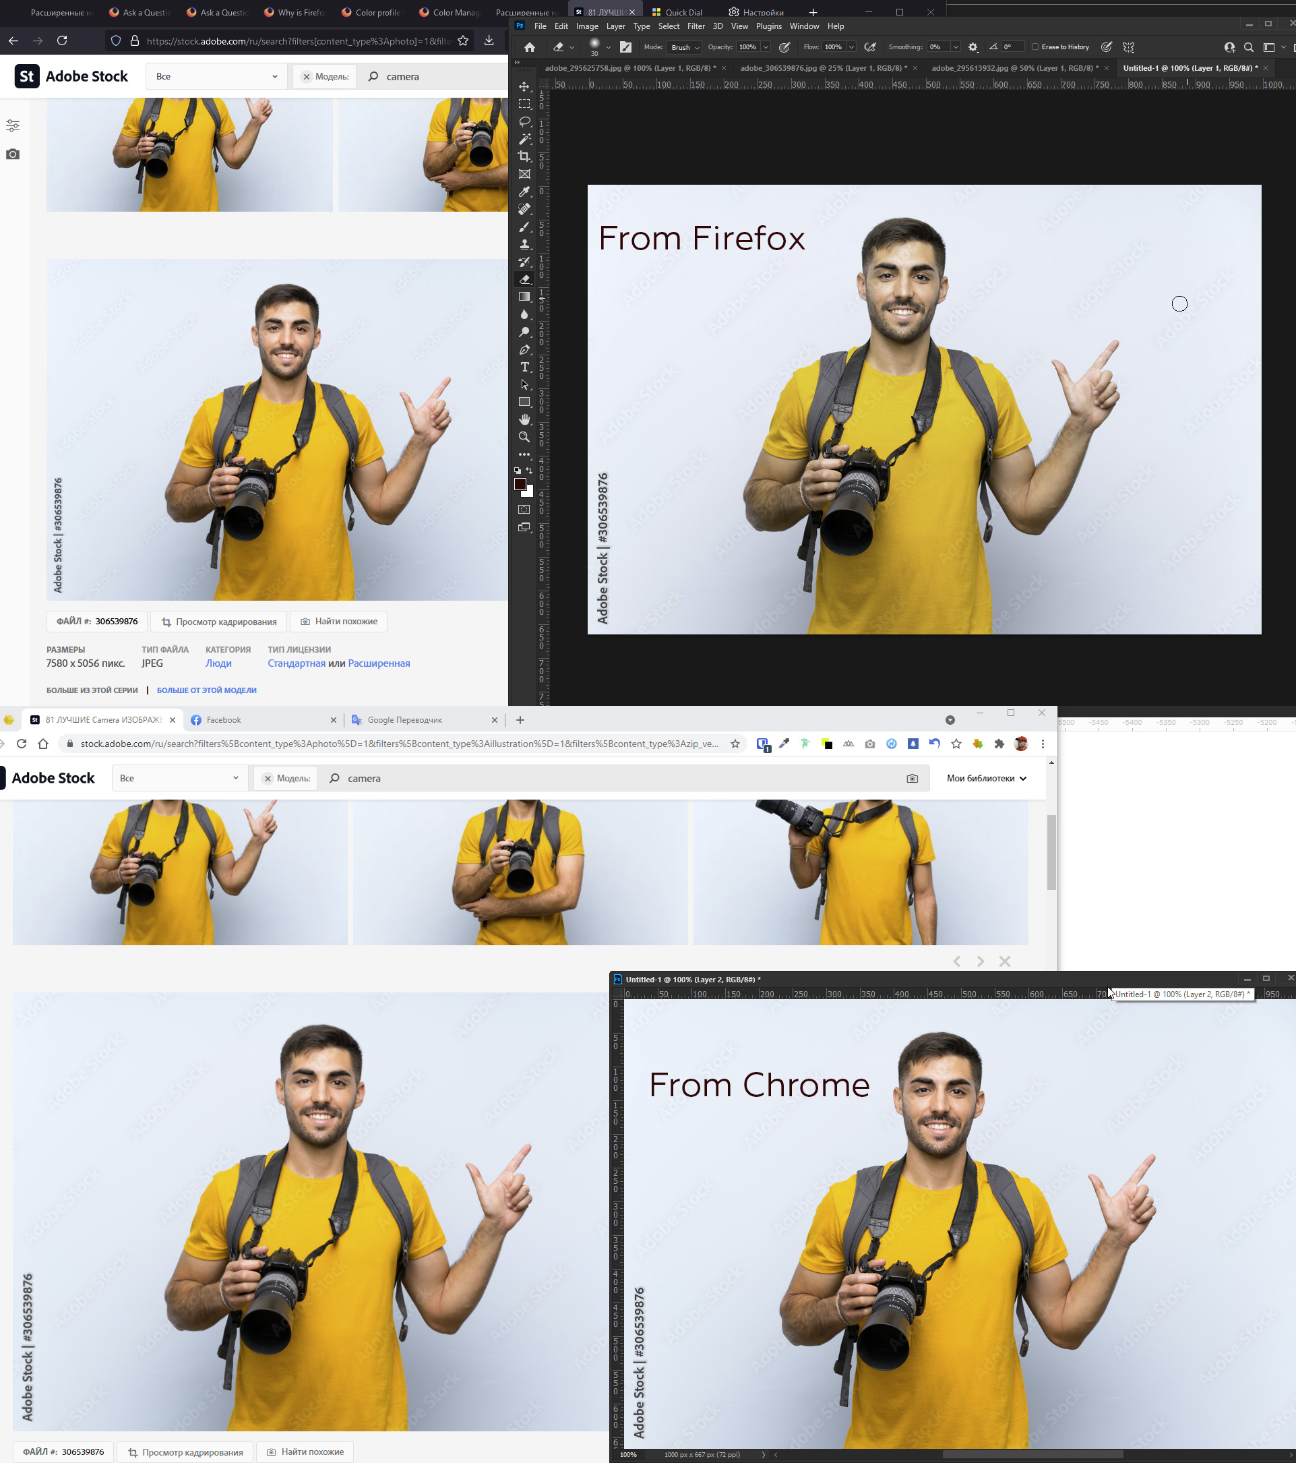The image size is (1296, 1463).
Task: Open the Plugins menu
Action: pyautogui.click(x=768, y=26)
